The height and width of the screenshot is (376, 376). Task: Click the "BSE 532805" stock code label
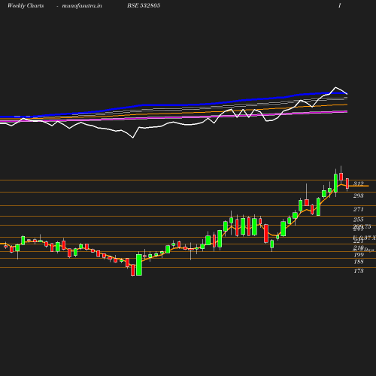144,5
